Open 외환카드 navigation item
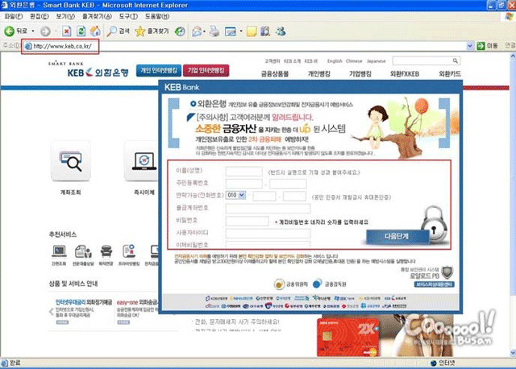The image size is (516, 369). point(450,73)
